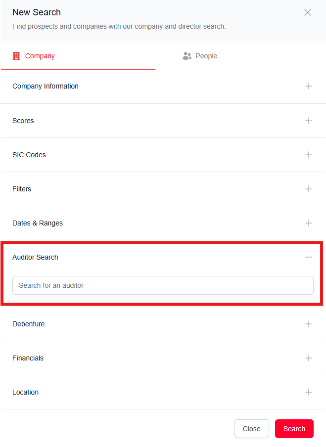Click the building icon on Company tab

[x=16, y=56]
